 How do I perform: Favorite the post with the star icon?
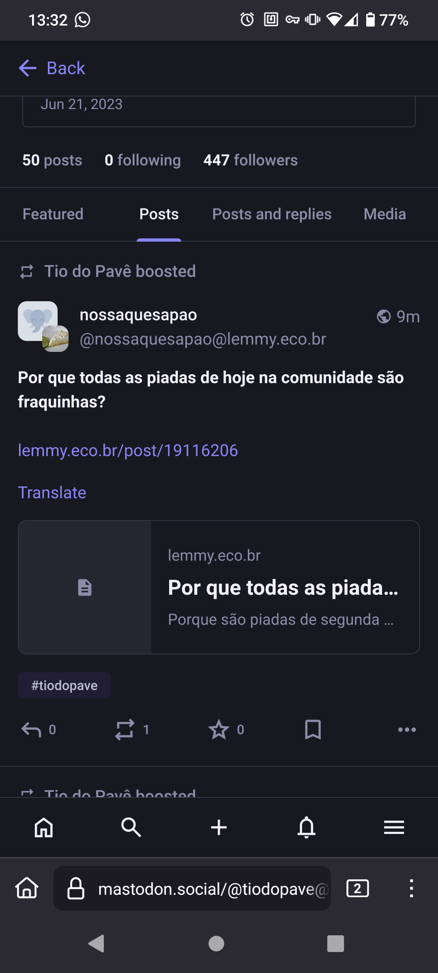click(x=219, y=730)
